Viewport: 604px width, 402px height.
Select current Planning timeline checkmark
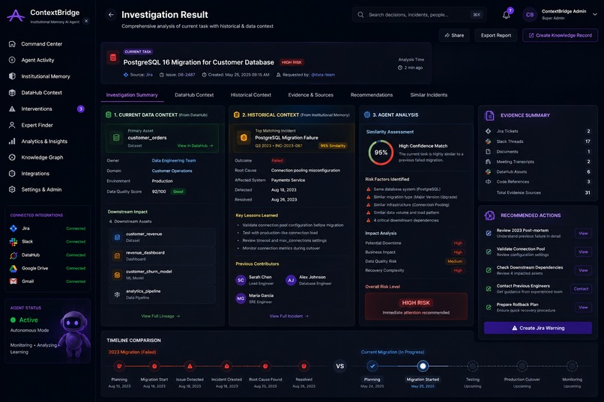372,366
